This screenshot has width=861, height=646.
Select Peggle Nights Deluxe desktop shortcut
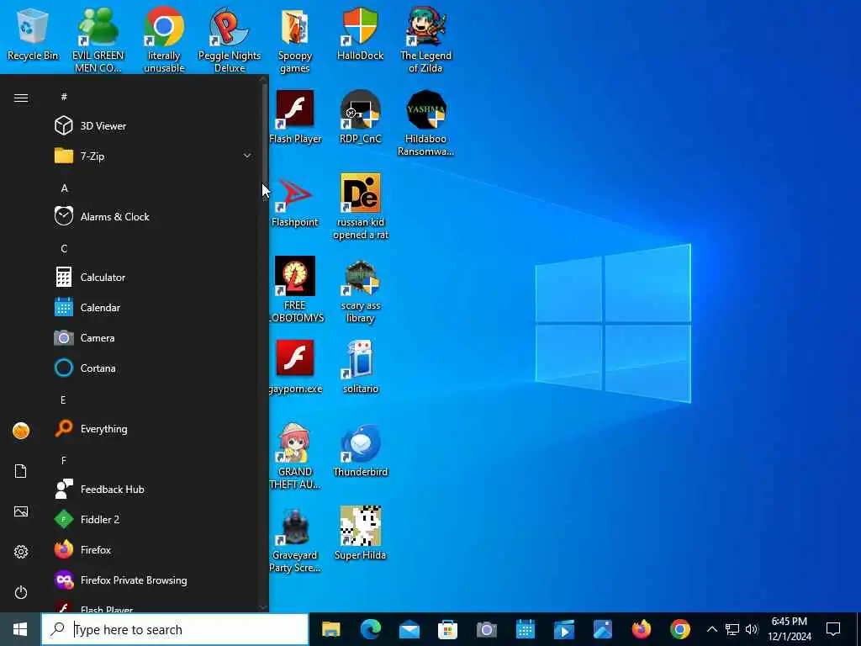tap(229, 40)
